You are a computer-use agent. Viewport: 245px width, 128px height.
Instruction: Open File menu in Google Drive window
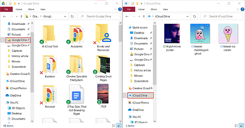[6, 9]
